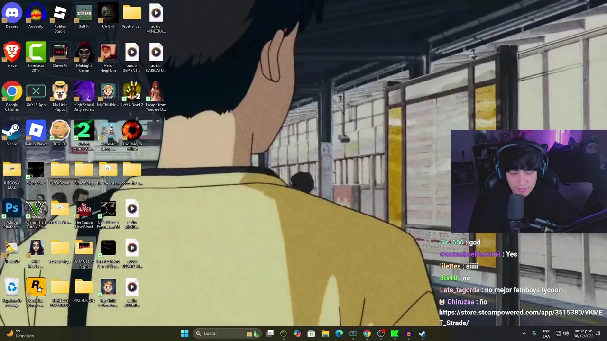The width and height of the screenshot is (607, 341).
Task: Launch the BleachBit shortcut
Action: [x=12, y=251]
